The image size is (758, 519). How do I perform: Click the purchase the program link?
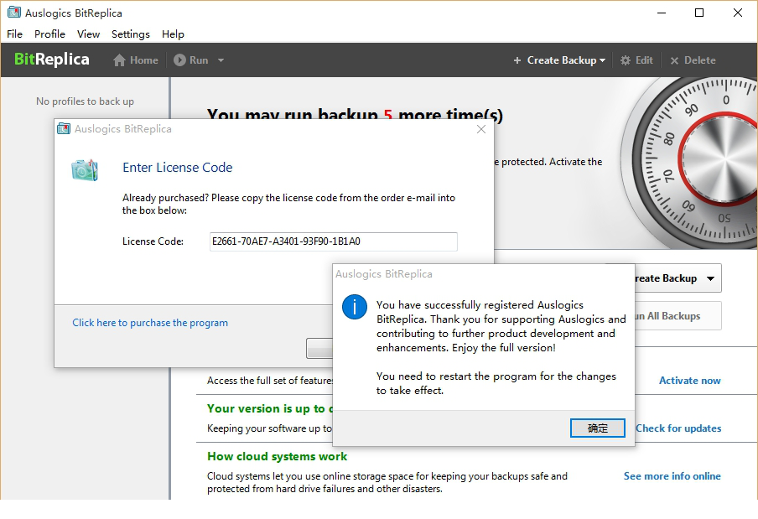coord(150,323)
